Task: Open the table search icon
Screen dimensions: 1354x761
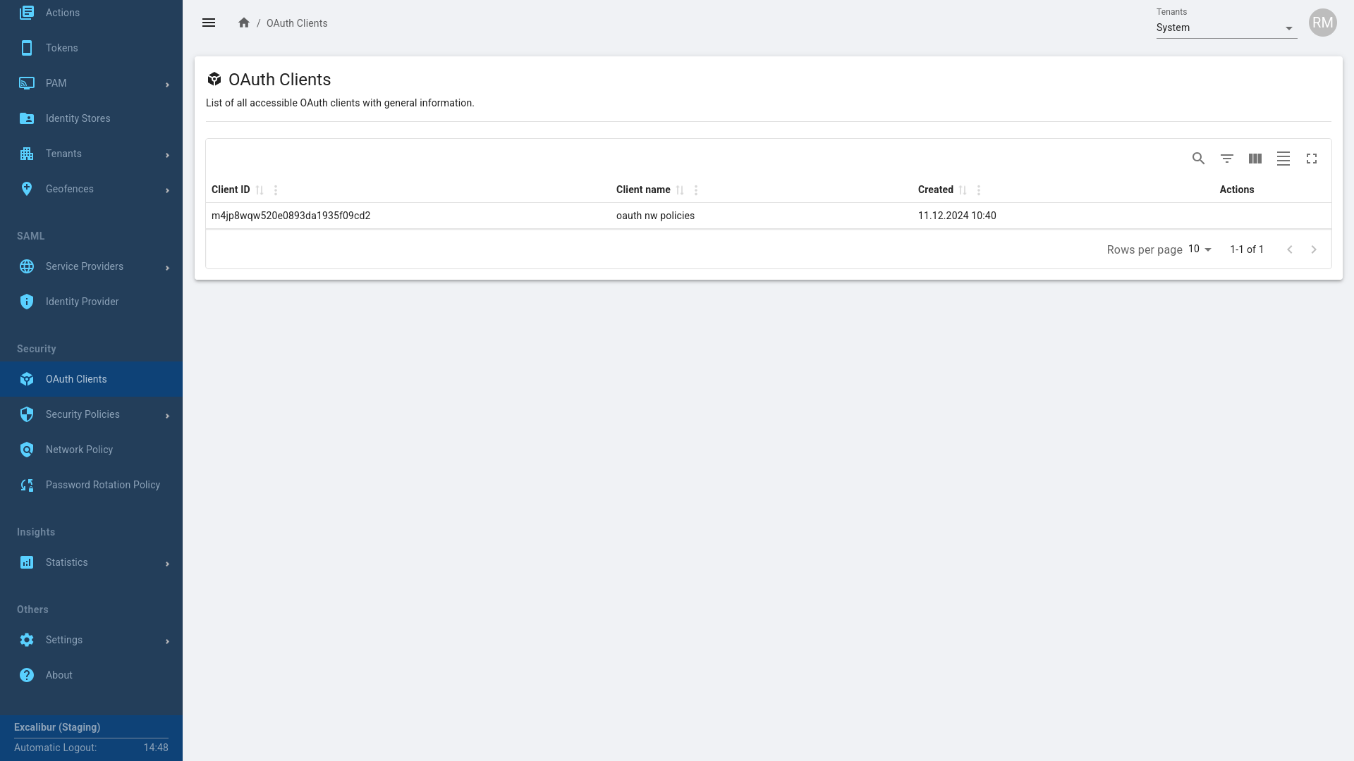Action: tap(1198, 159)
